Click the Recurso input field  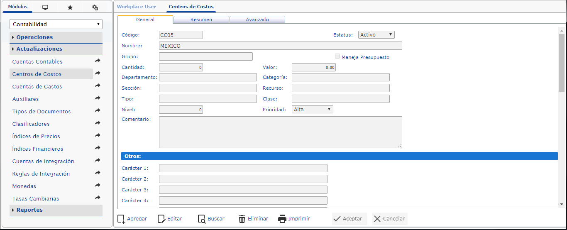point(341,88)
